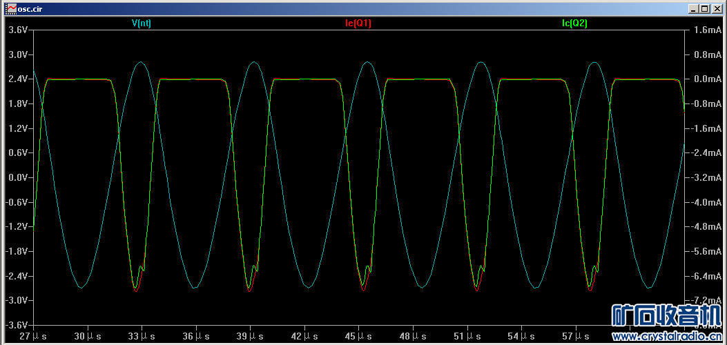The width and height of the screenshot is (727, 345).
Task: Close the osc.cir plot window
Action: (717, 9)
